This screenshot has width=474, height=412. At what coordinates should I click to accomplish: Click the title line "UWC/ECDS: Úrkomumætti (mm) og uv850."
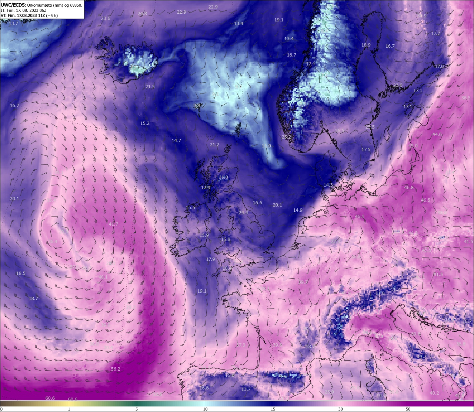tap(41, 5)
